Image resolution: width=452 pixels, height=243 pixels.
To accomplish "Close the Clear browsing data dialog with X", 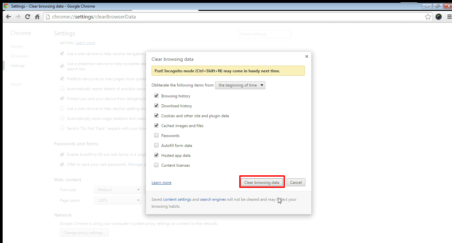I will coord(307,56).
